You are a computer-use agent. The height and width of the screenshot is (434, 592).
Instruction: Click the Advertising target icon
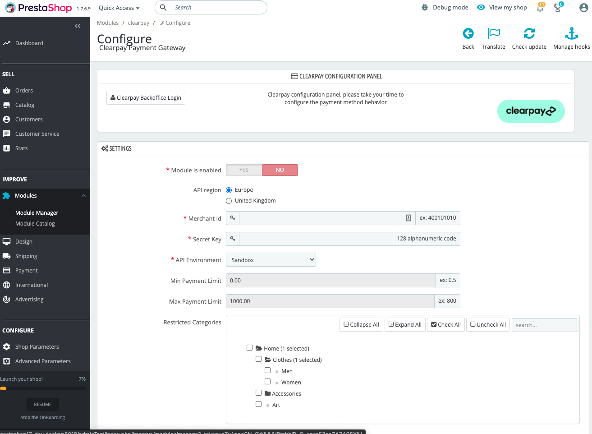[6, 300]
